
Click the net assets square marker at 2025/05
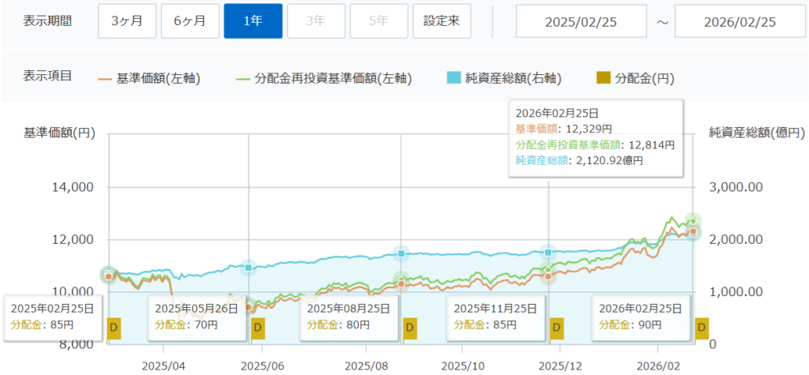click(x=248, y=268)
